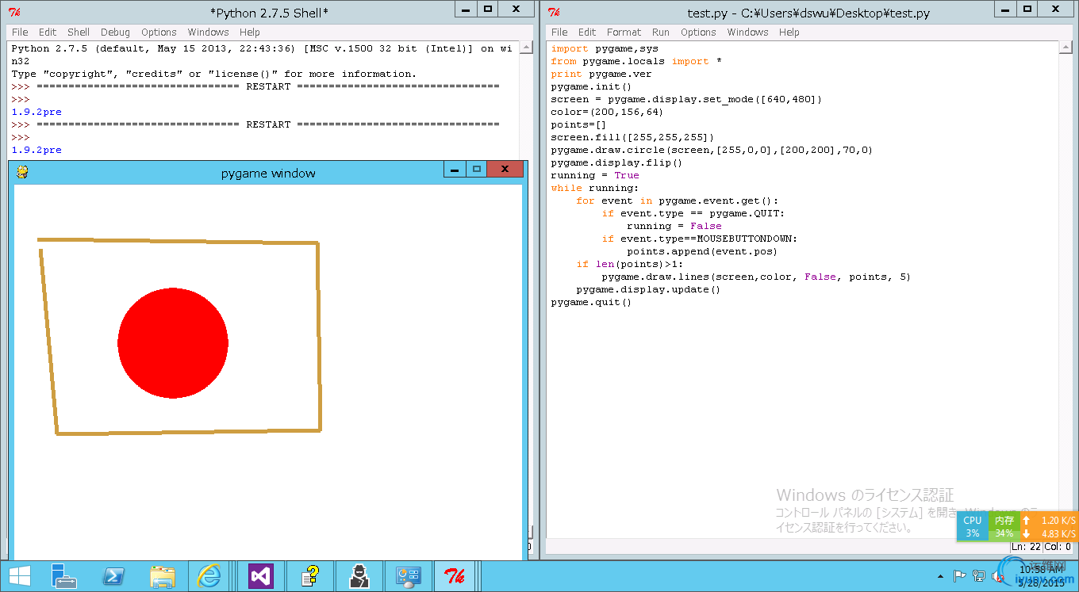Image resolution: width=1079 pixels, height=592 pixels.
Task: Click the 'Ln: 22' status bar entry
Action: pyautogui.click(x=1026, y=546)
